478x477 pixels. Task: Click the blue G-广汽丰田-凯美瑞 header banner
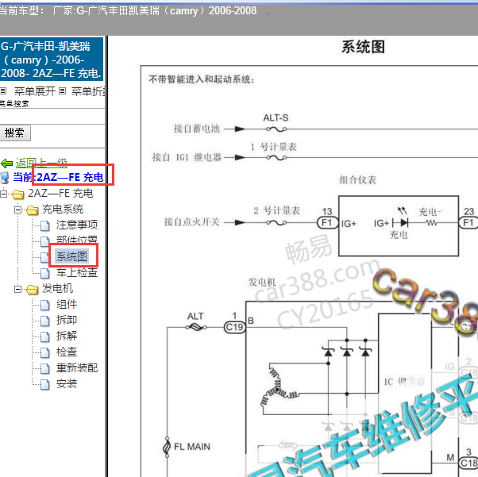pos(51,60)
